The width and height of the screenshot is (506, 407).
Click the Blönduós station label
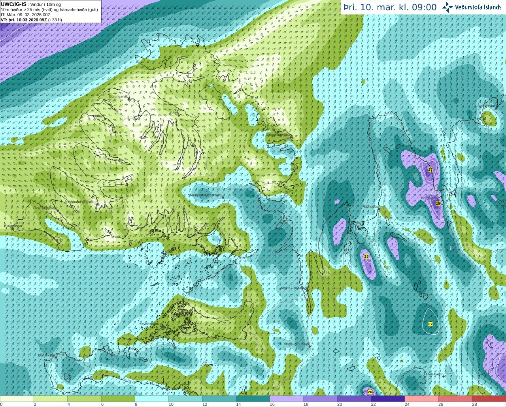point(371,207)
